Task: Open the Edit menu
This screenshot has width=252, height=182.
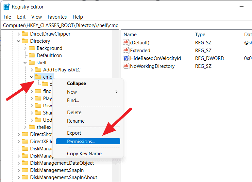Action: point(21,17)
